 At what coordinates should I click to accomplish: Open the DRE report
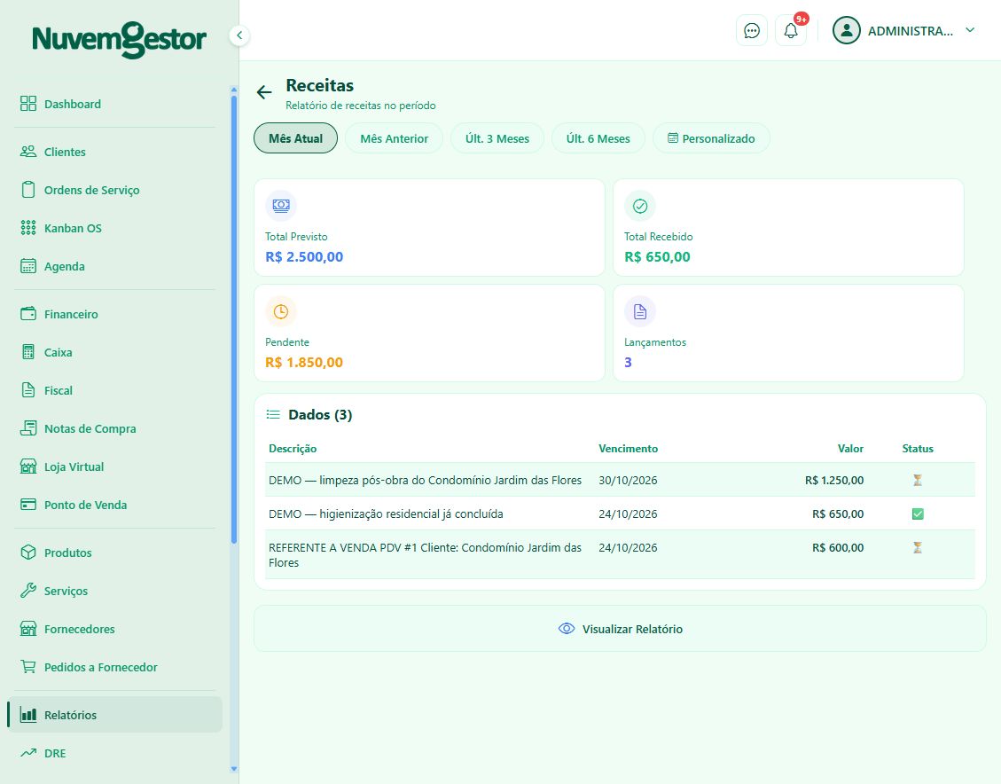click(115, 753)
